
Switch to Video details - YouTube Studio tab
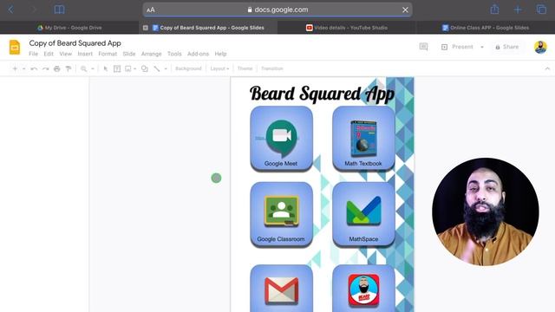click(x=347, y=28)
